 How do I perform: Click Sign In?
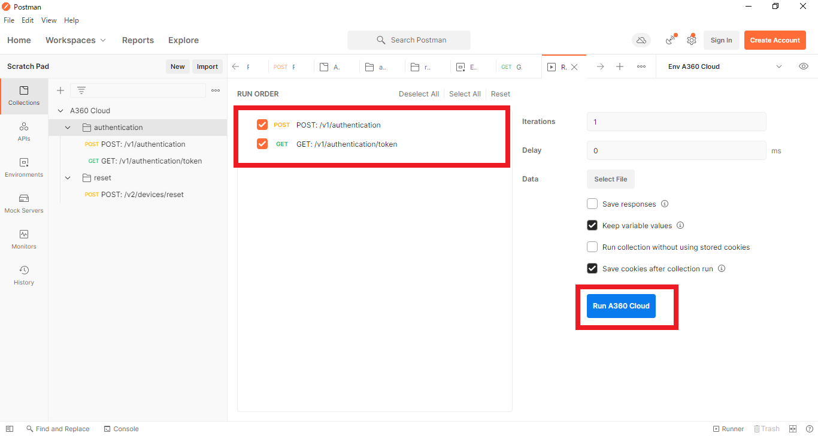click(721, 40)
